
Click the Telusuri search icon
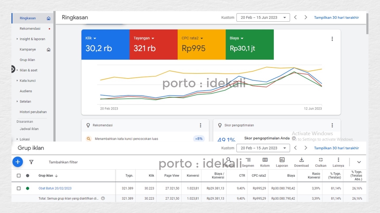[x=228, y=160]
